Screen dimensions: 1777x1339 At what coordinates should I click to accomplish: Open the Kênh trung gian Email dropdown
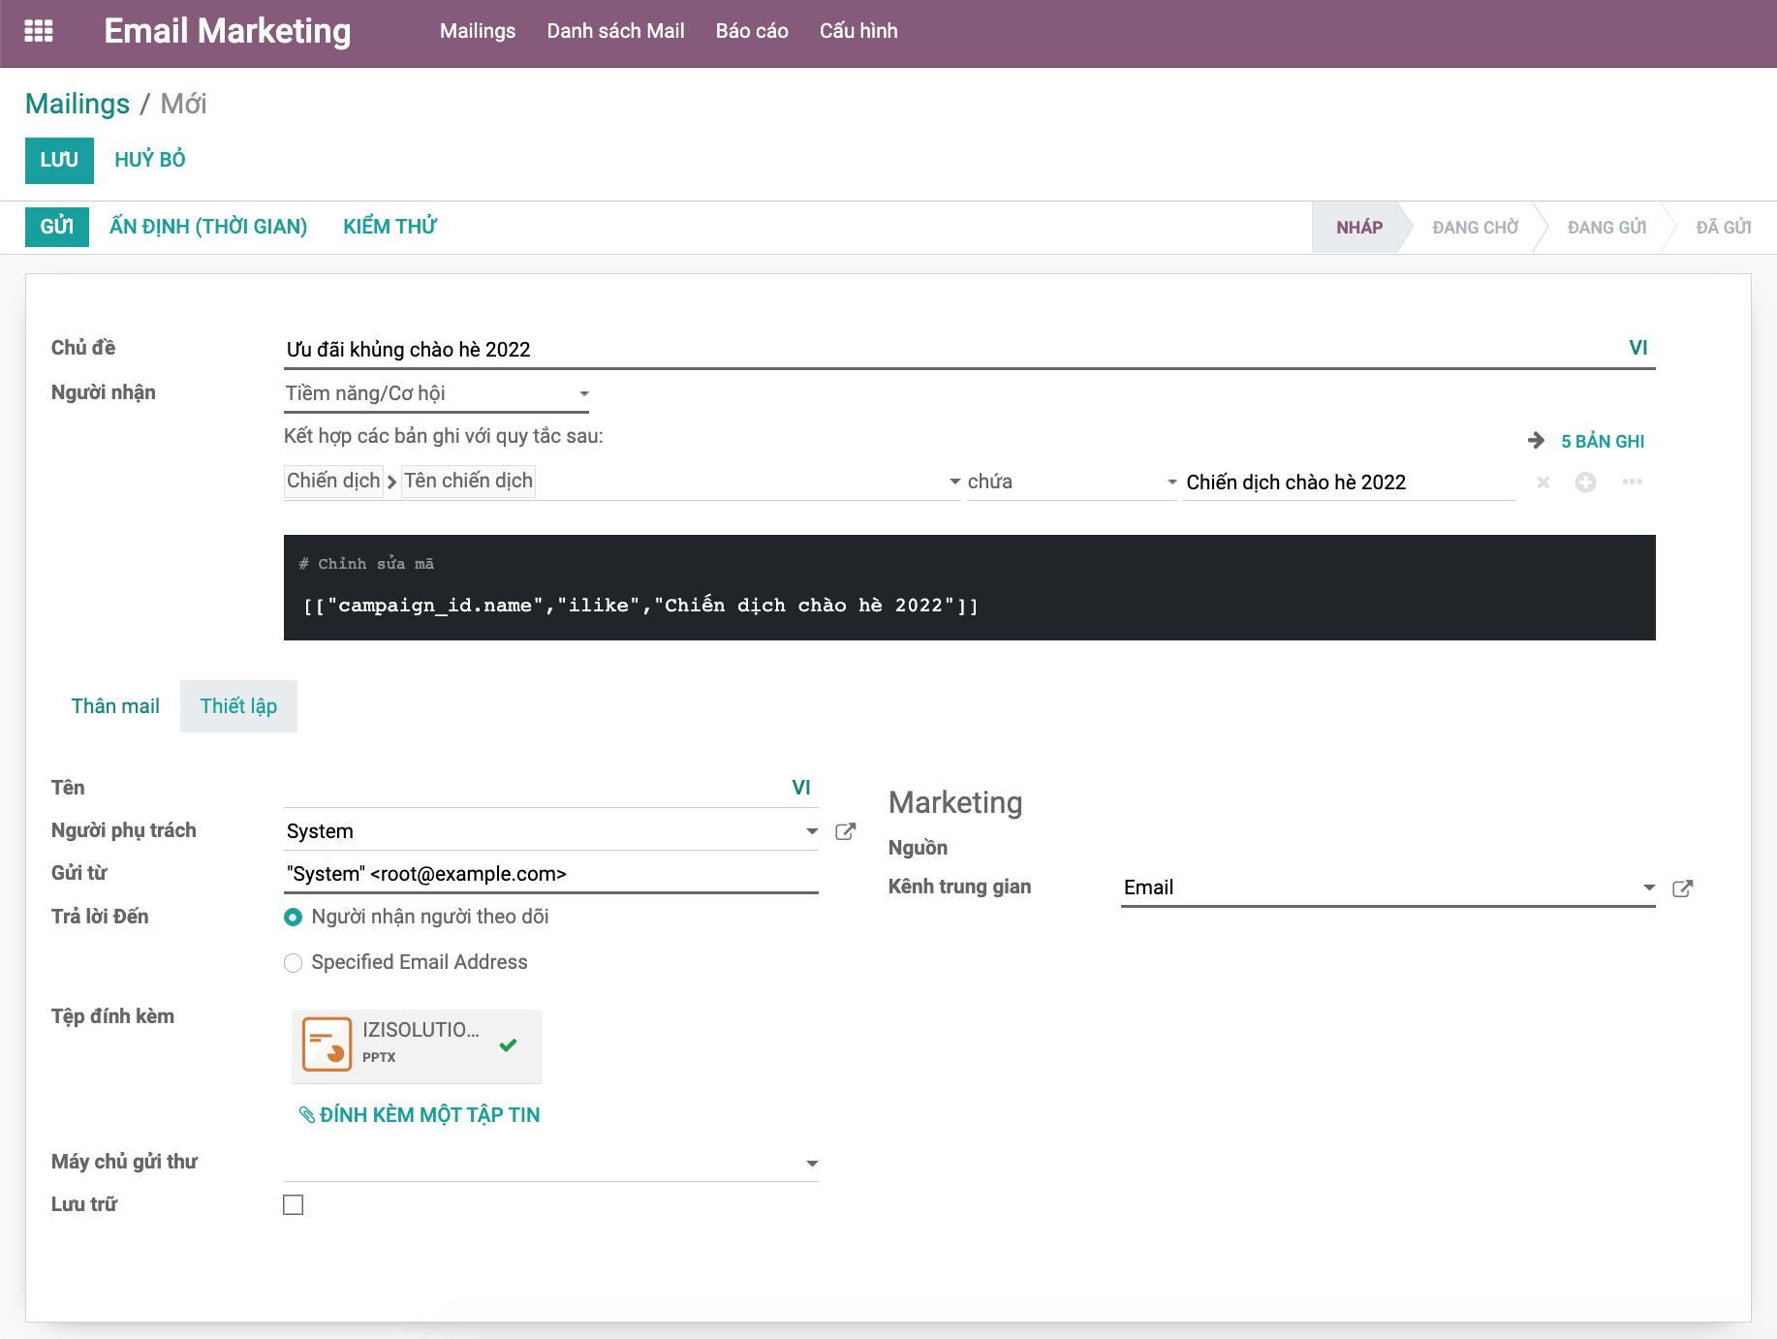coord(1649,887)
